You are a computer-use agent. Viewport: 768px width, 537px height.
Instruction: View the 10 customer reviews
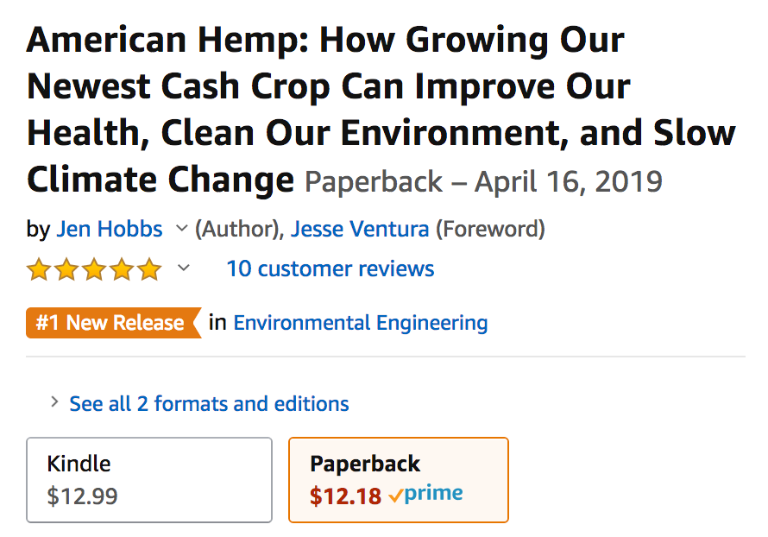tap(330, 268)
